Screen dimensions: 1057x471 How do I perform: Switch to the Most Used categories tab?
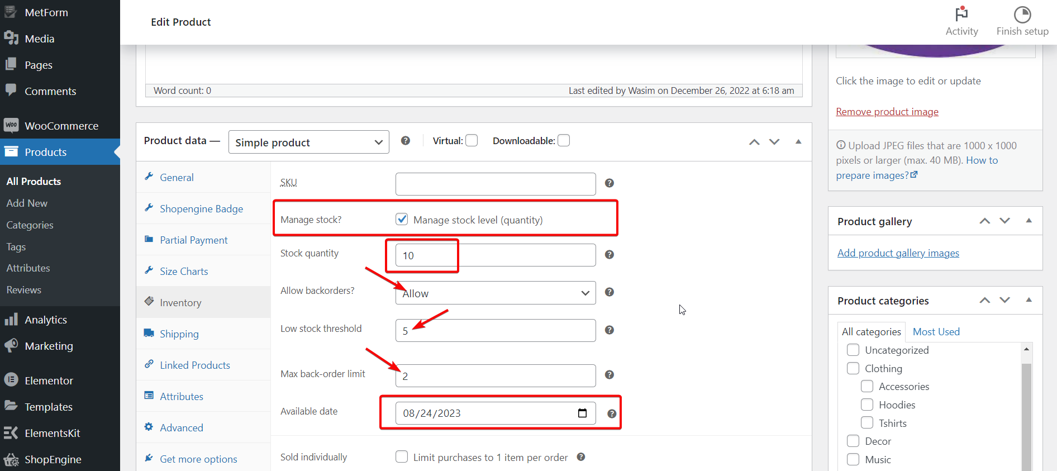936,332
